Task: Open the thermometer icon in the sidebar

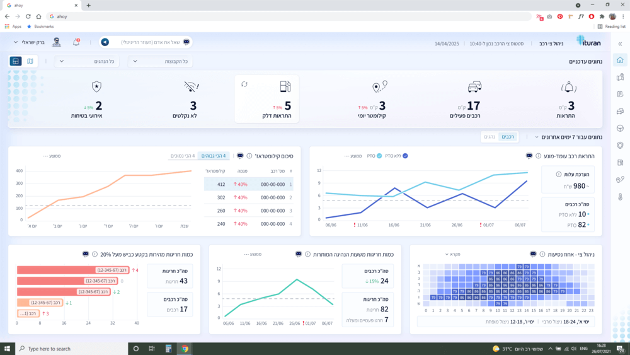Action: [620, 196]
